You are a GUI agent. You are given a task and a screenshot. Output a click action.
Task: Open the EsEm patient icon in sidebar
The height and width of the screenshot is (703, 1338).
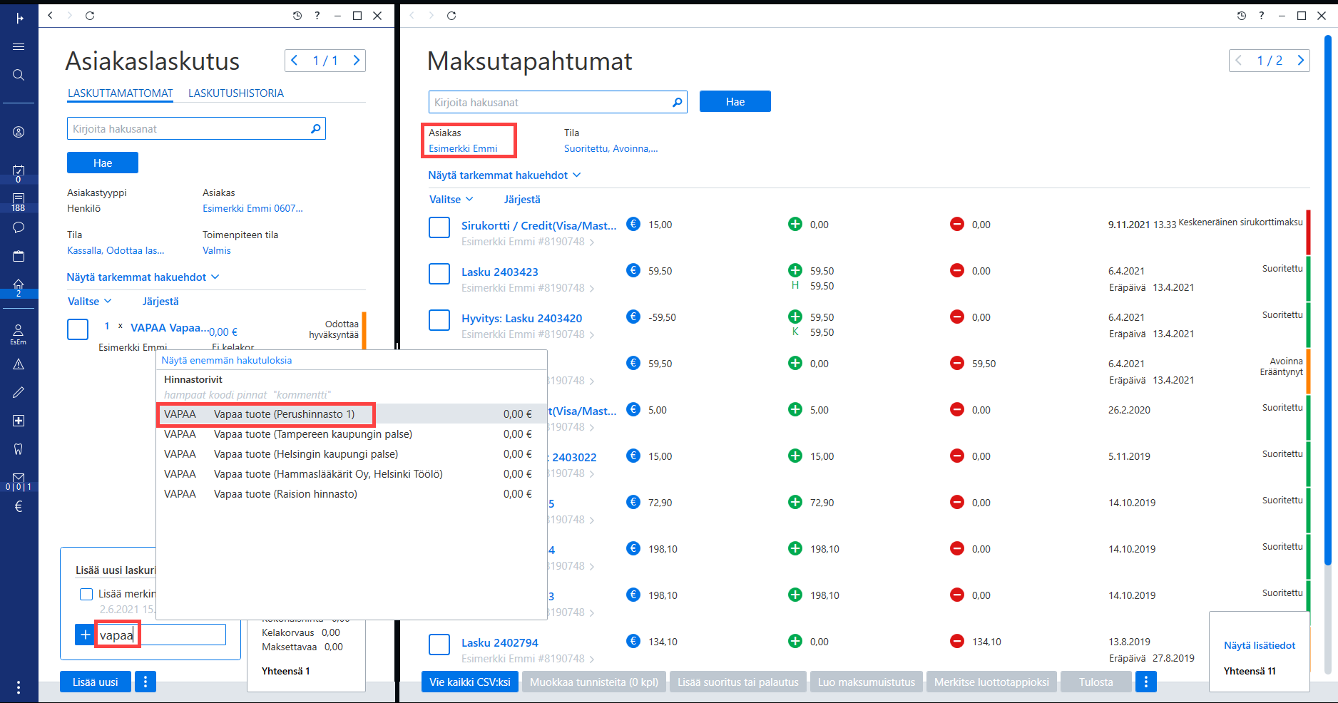[19, 334]
